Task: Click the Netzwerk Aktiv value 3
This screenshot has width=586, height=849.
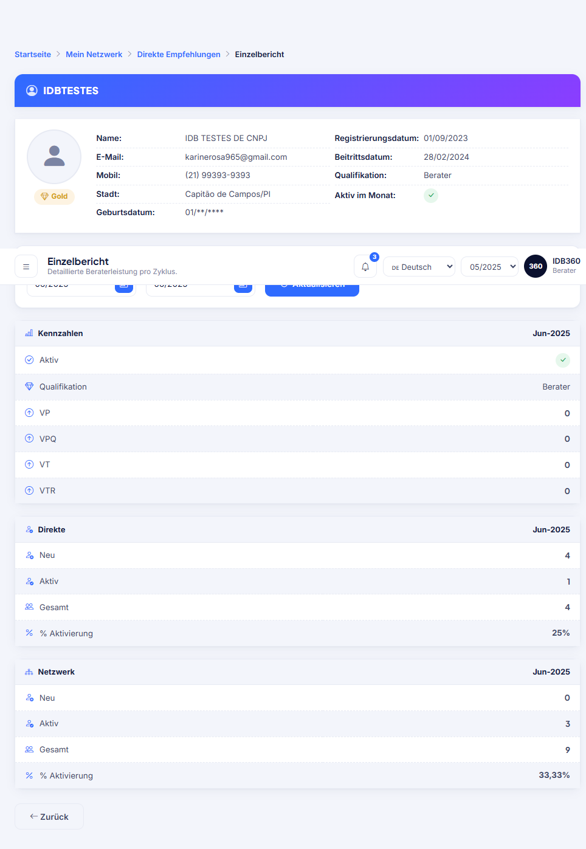Action: tap(568, 724)
